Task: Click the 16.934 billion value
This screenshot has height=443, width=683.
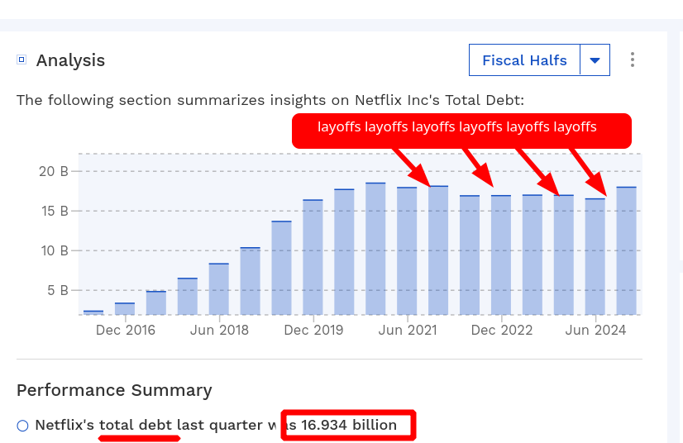Action: tap(348, 425)
